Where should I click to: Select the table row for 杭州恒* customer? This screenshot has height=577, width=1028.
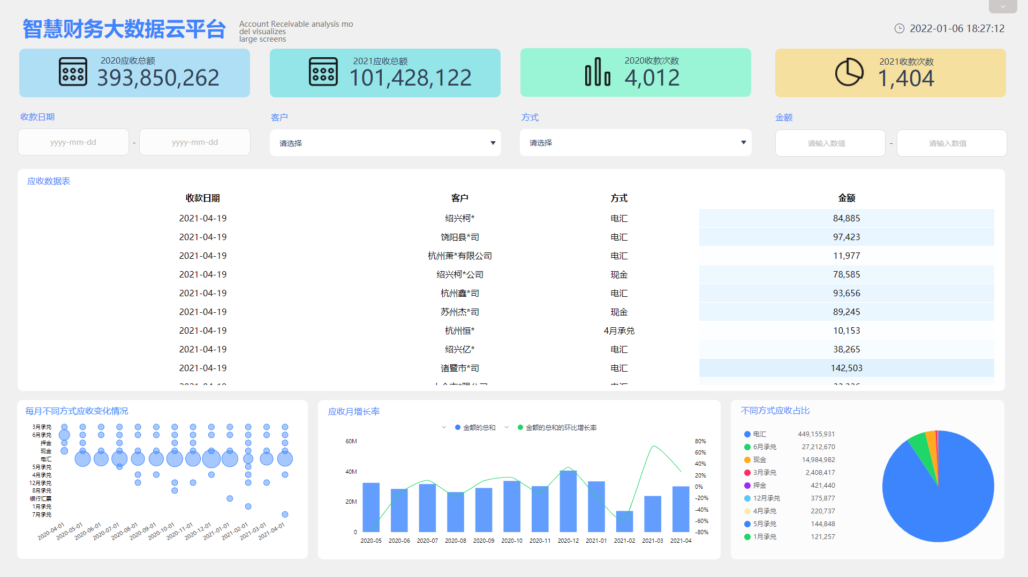pos(460,330)
